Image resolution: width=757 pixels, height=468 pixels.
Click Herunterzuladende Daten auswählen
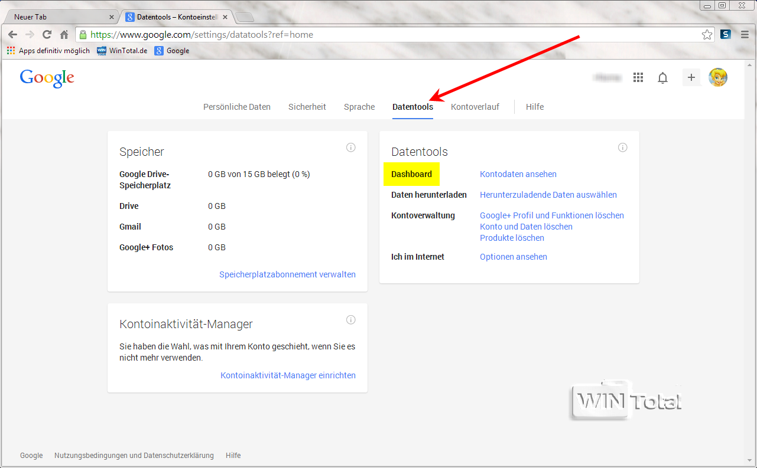click(x=548, y=195)
